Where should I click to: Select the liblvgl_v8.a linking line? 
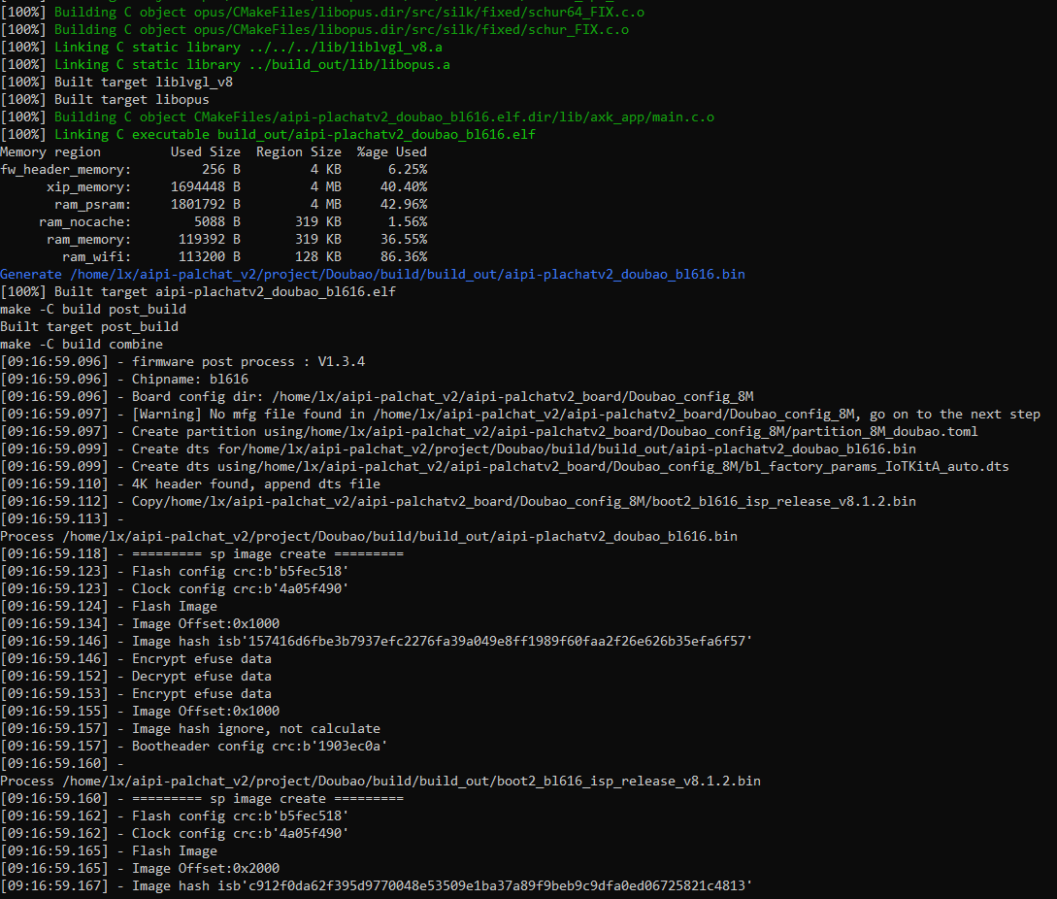221,48
